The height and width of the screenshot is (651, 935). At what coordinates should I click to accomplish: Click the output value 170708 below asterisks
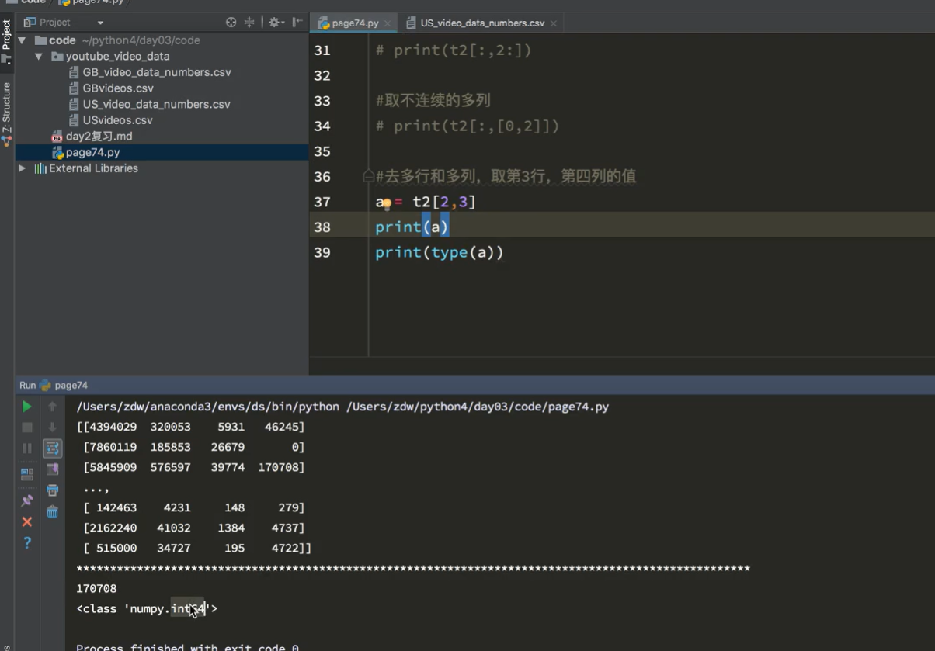(x=96, y=589)
